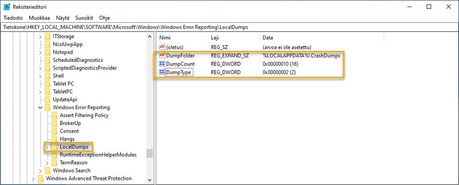This screenshot has height=185, width=459.
Task: Select the Hangs folder icon
Action: pos(54,139)
